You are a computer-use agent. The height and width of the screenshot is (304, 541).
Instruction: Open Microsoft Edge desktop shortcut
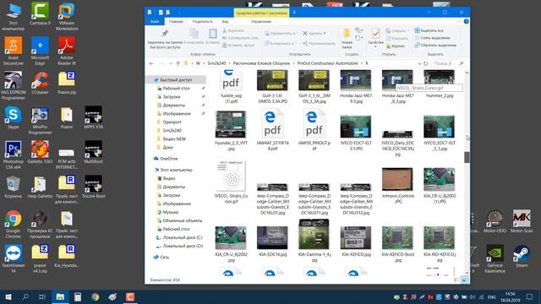tap(40, 51)
